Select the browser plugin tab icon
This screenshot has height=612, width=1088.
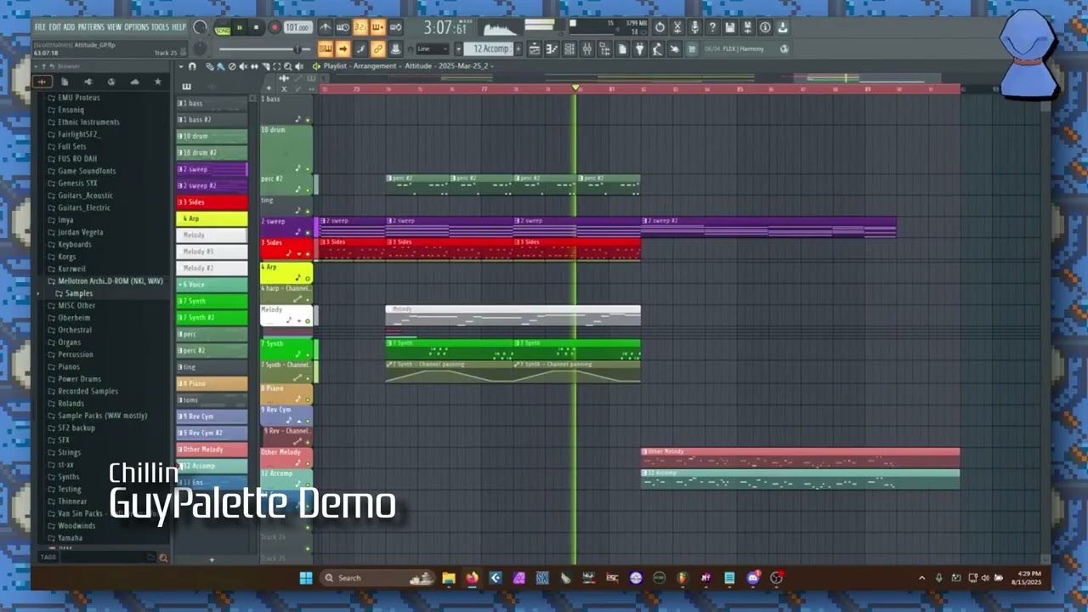point(88,82)
